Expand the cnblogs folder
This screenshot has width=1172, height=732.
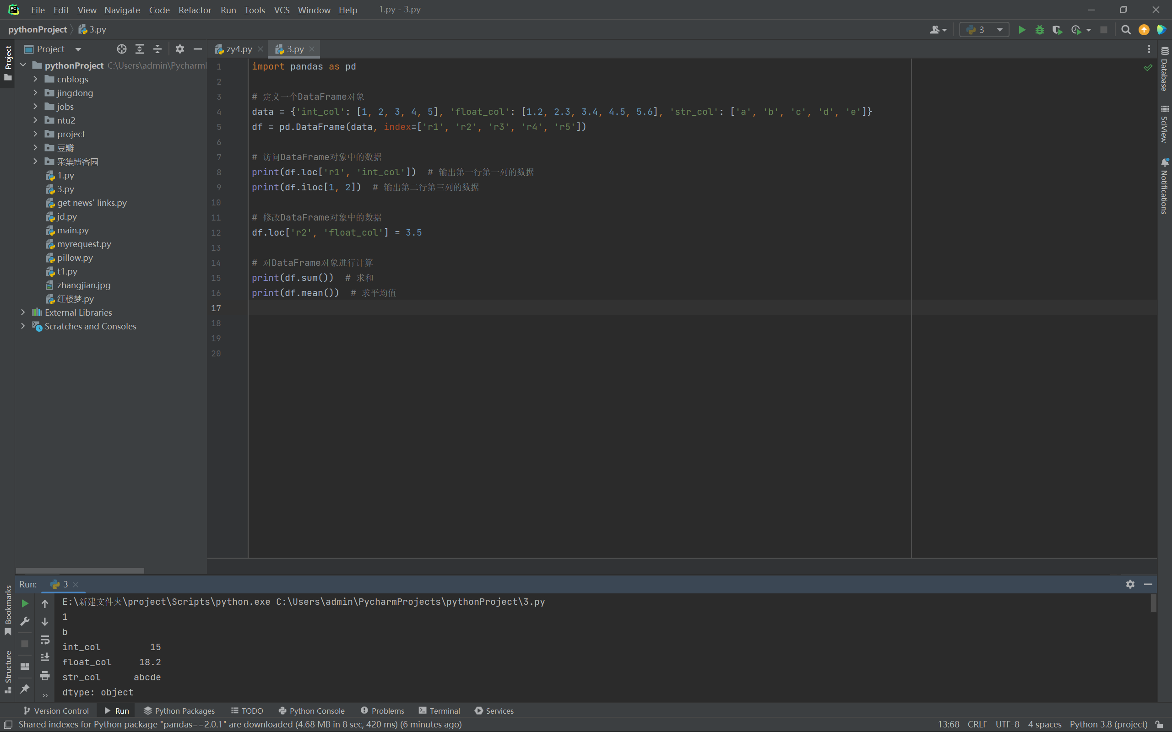point(35,79)
